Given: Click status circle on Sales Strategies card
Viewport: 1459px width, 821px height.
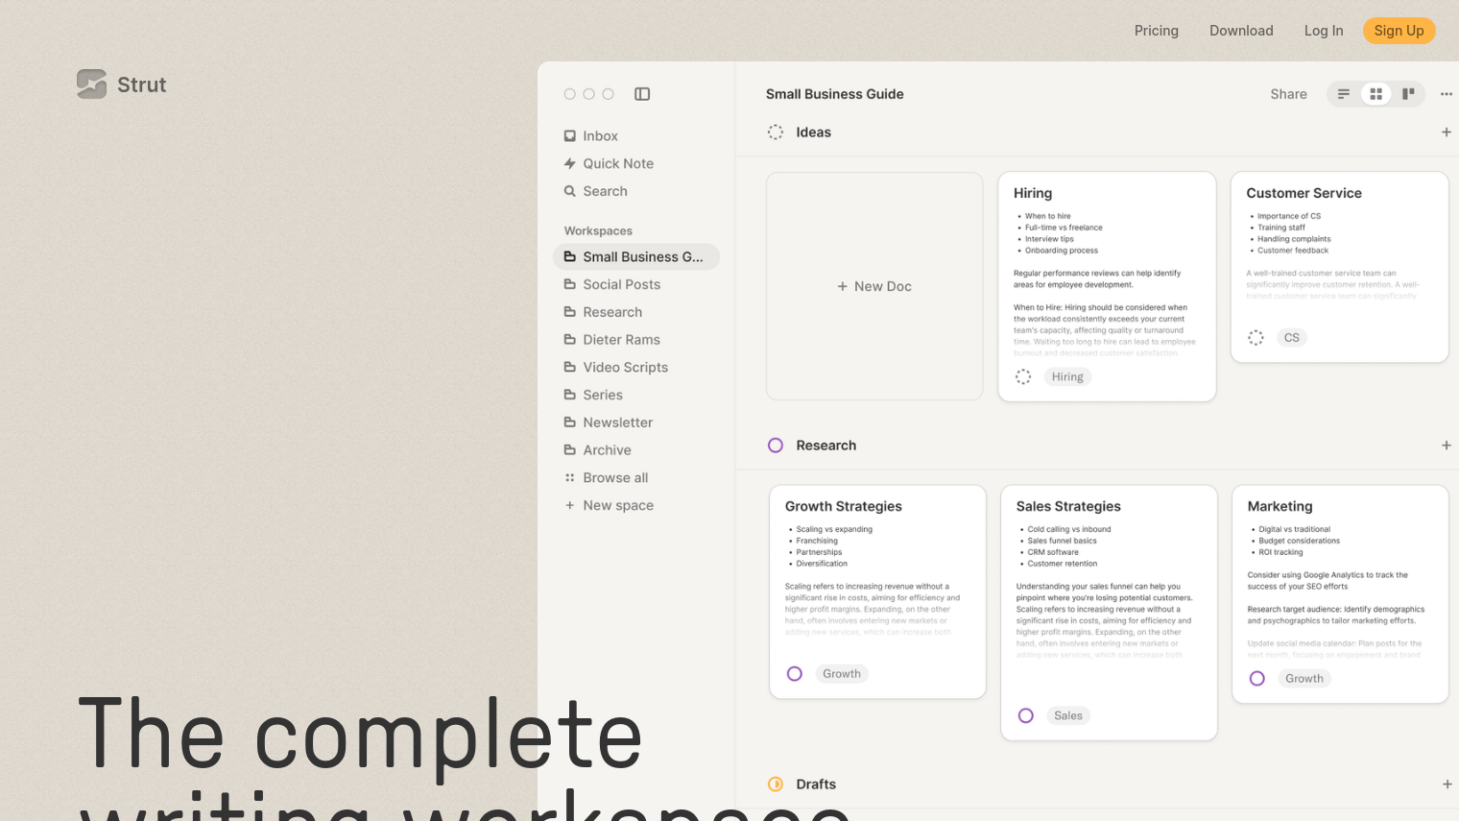Looking at the screenshot, I should [1026, 716].
